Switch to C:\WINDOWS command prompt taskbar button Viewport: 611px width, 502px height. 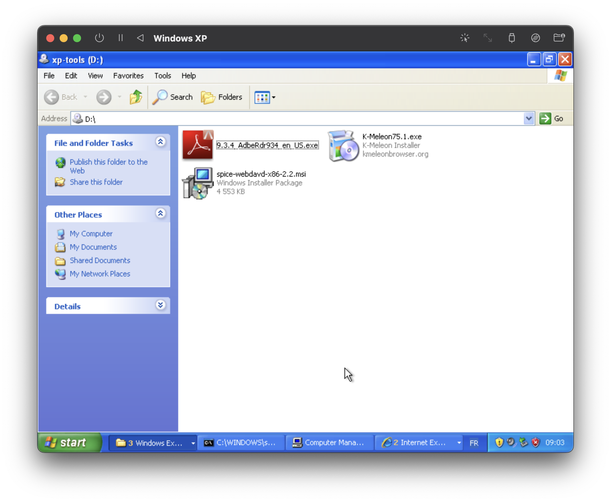241,443
